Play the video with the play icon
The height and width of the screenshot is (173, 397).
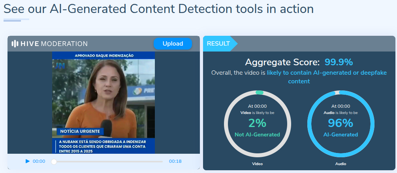pyautogui.click(x=28, y=161)
